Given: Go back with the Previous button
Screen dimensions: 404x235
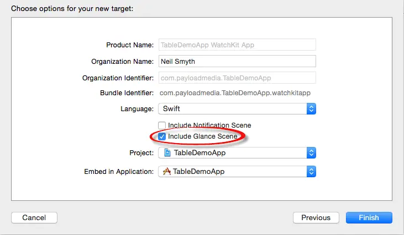Looking at the screenshot, I should coord(316,218).
